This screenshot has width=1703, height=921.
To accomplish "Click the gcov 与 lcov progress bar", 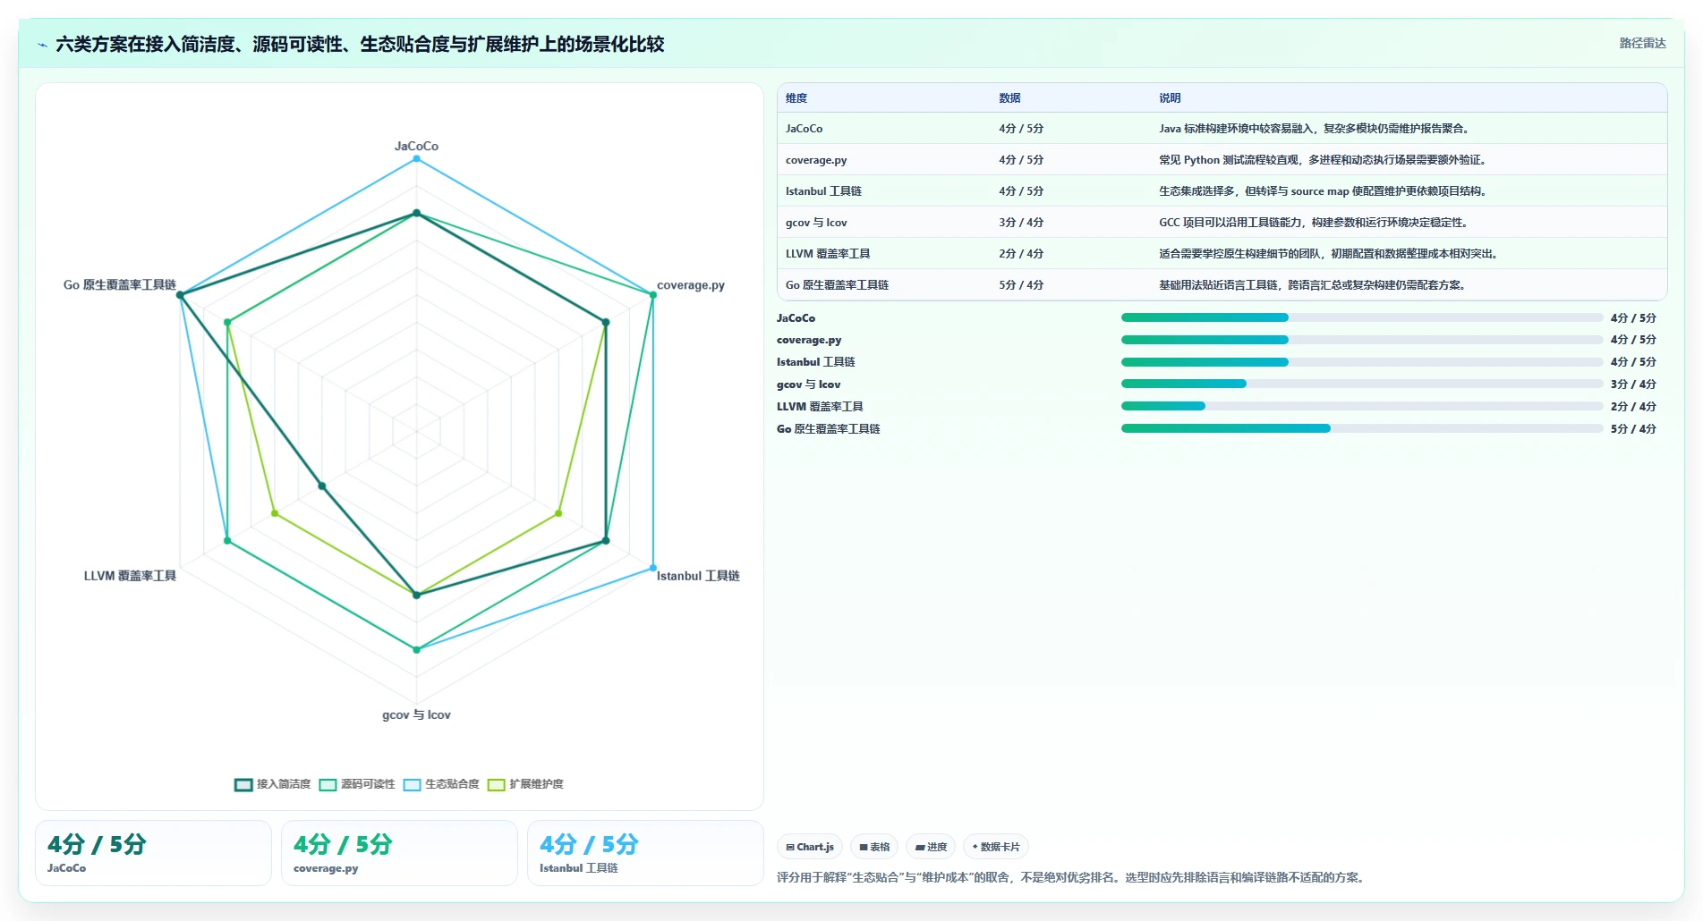I will pos(1362,384).
